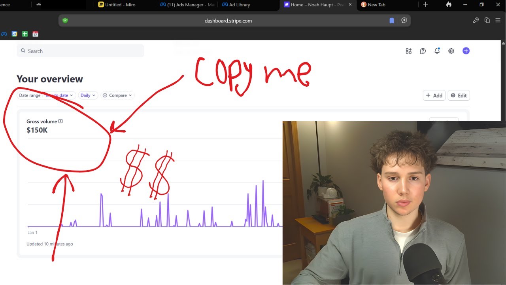
Task: Click the $150K gross volume value
Action: pyautogui.click(x=37, y=130)
